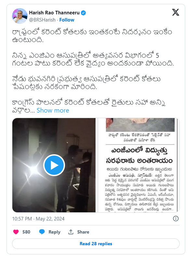Open Read 28 replies button
Screen dimensions: 195x257
click(x=96, y=244)
